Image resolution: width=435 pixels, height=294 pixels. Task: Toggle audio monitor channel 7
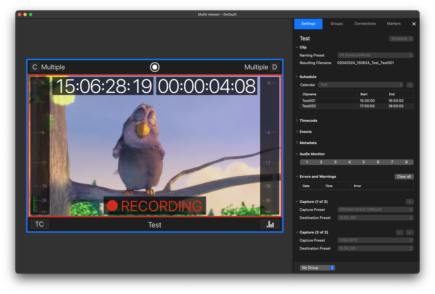tap(392, 162)
